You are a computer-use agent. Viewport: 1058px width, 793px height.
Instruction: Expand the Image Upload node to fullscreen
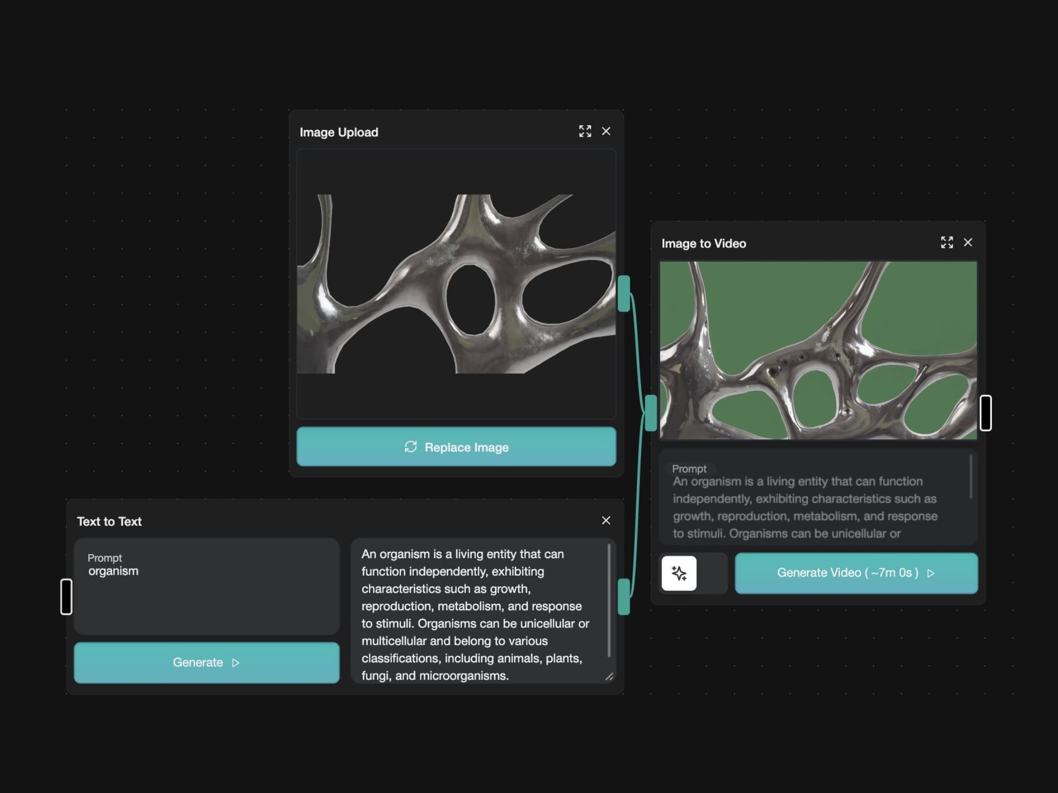585,131
